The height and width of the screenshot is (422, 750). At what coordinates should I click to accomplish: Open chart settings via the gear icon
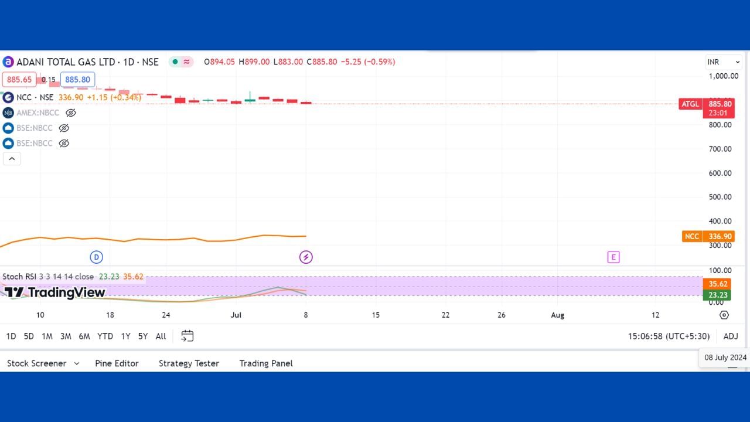pyautogui.click(x=724, y=315)
